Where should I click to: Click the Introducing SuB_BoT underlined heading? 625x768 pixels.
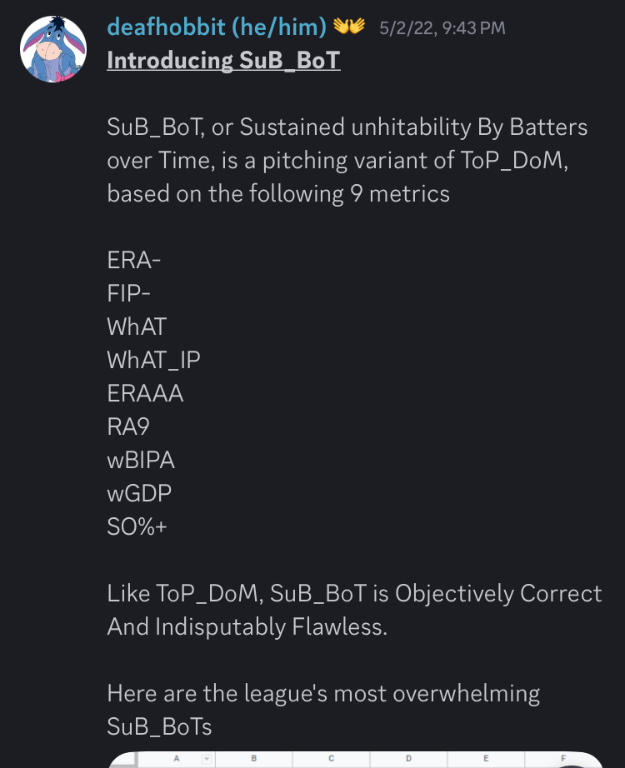point(223,61)
